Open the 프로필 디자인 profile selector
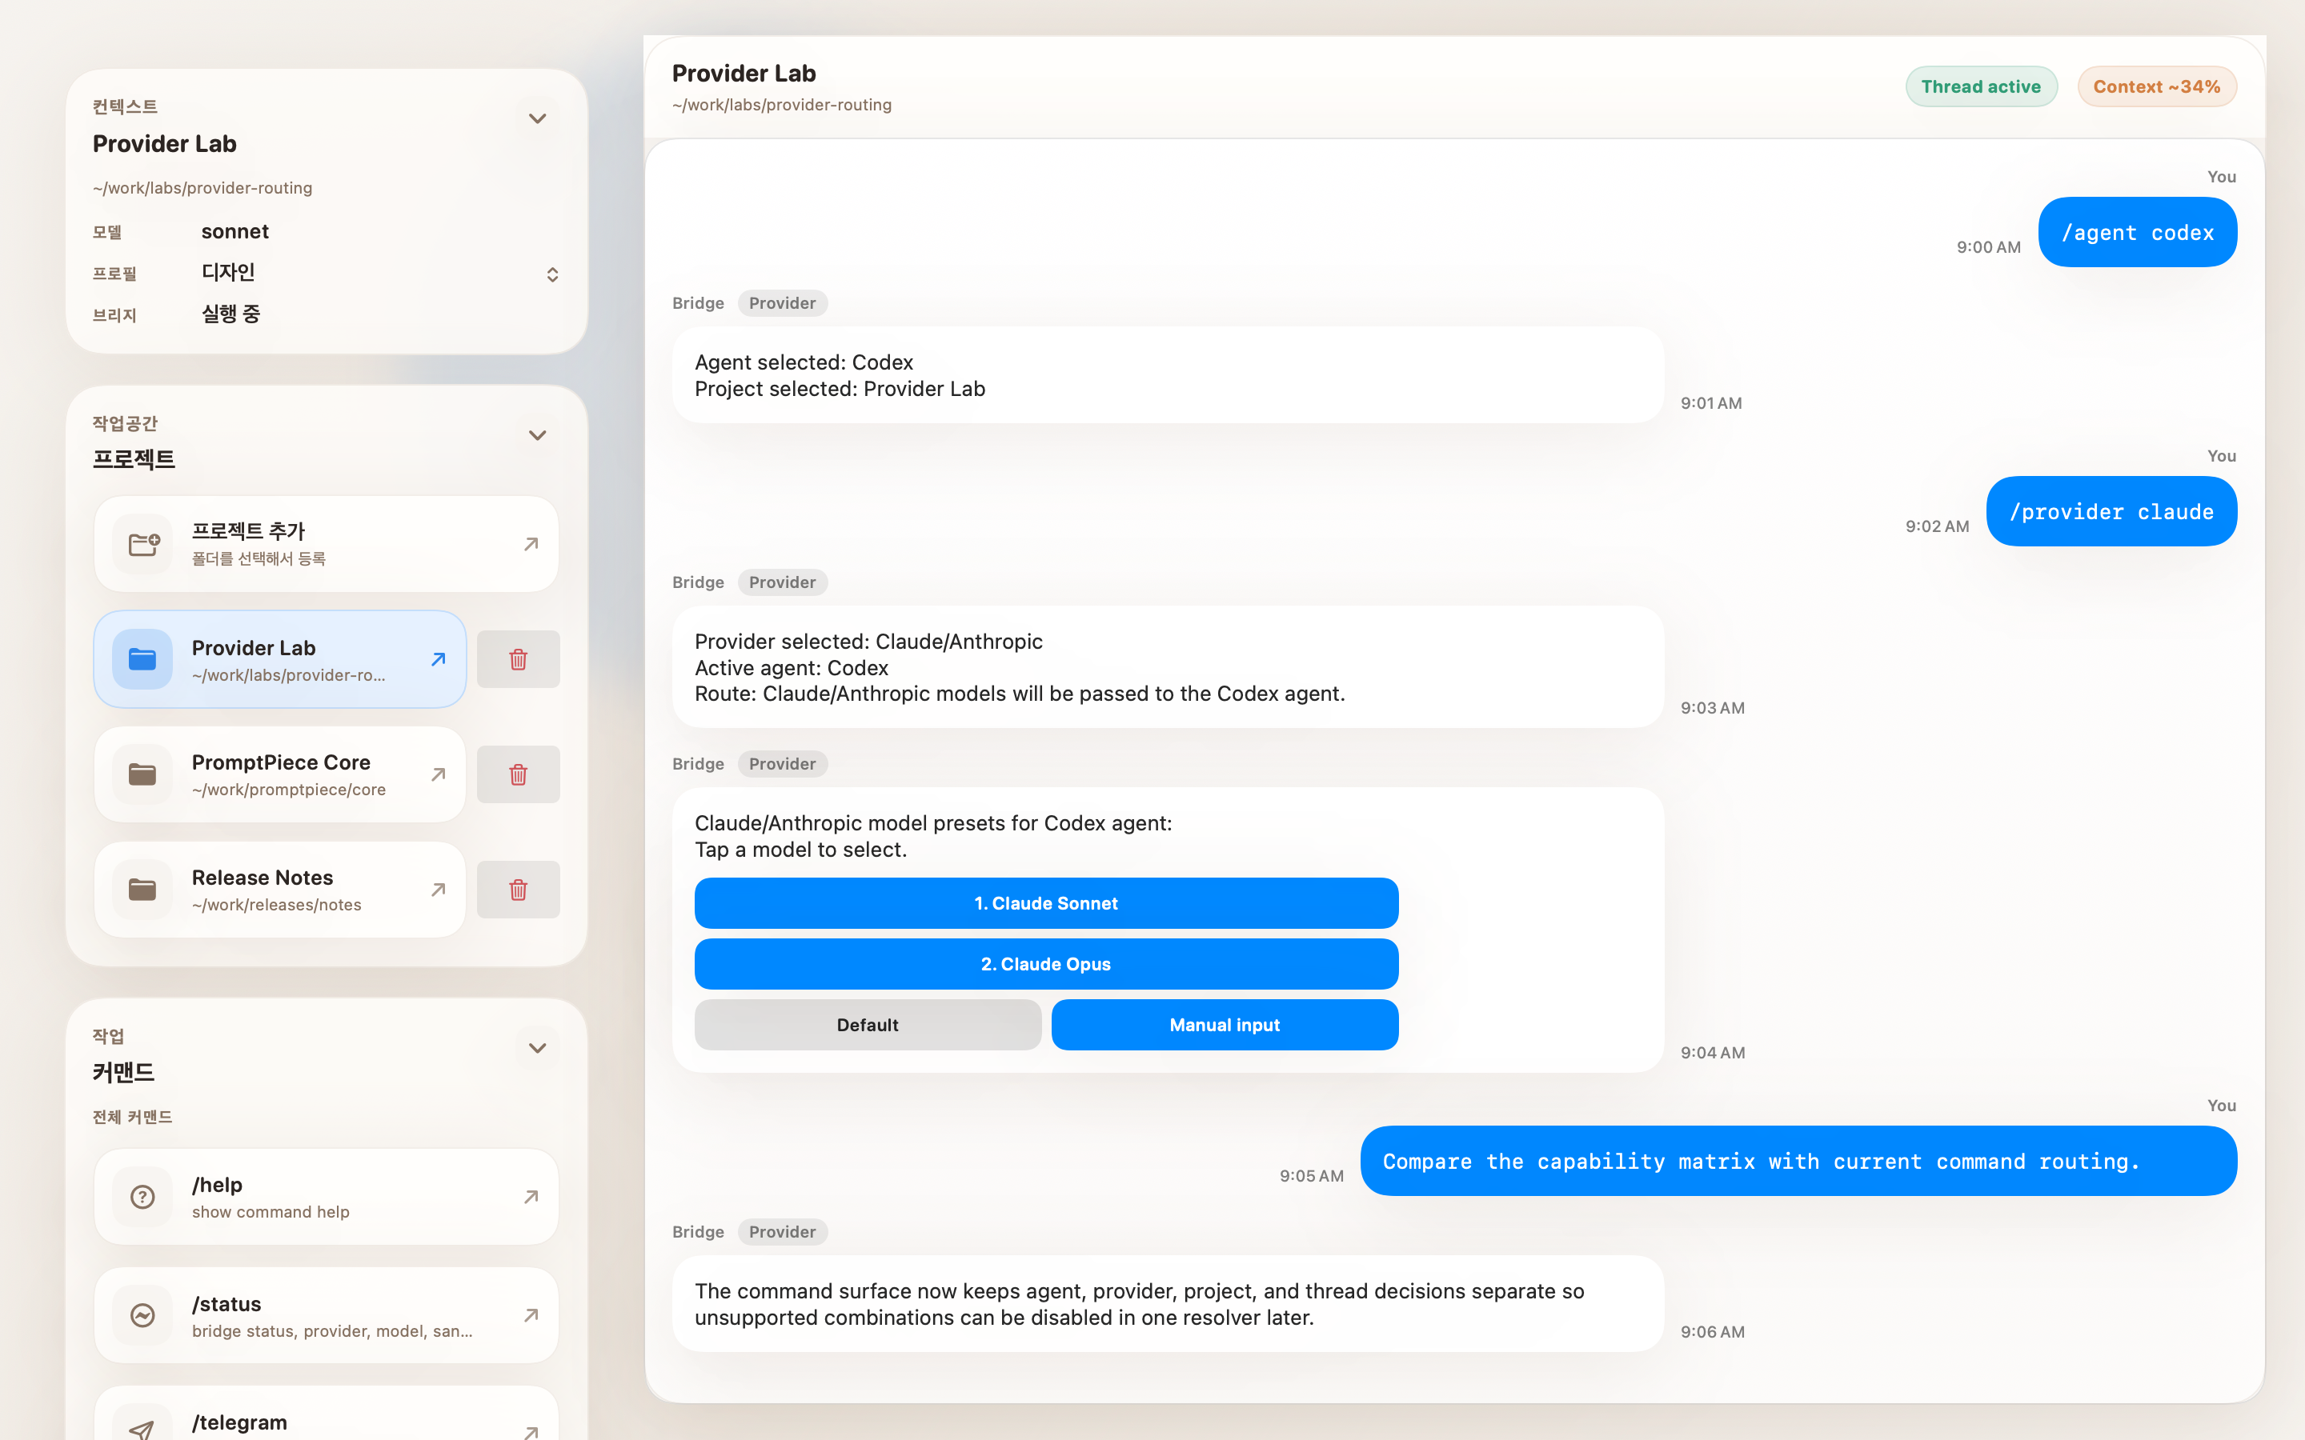The height and width of the screenshot is (1440, 2305). click(551, 274)
